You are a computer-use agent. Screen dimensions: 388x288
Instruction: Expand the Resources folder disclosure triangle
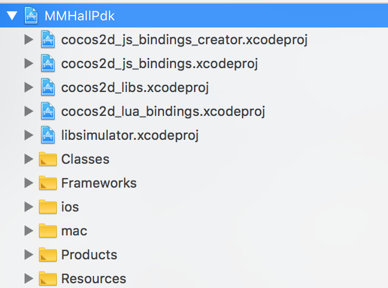(x=28, y=278)
